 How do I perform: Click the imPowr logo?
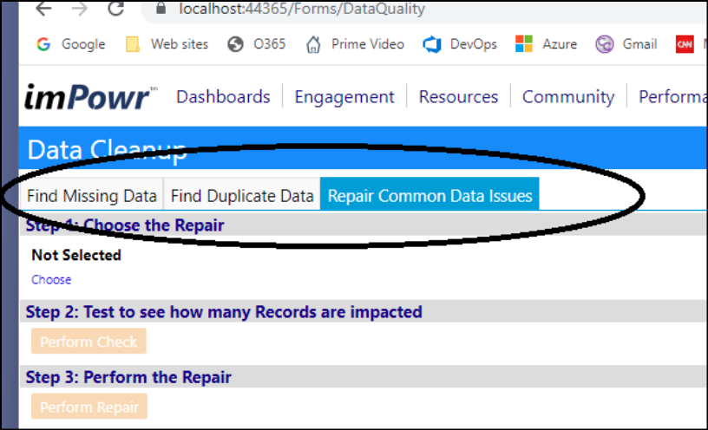coord(90,96)
